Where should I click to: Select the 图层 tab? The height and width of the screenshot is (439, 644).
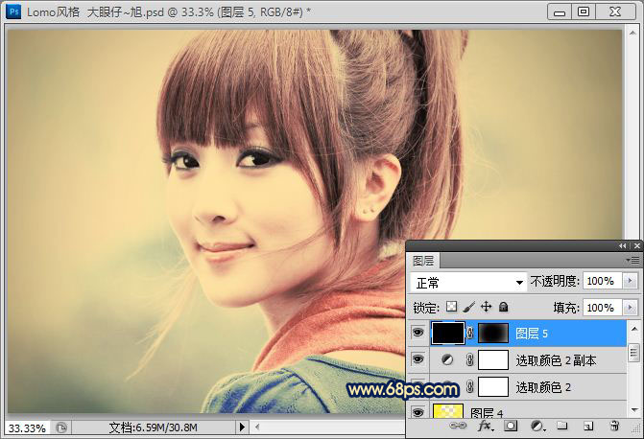pos(423,261)
